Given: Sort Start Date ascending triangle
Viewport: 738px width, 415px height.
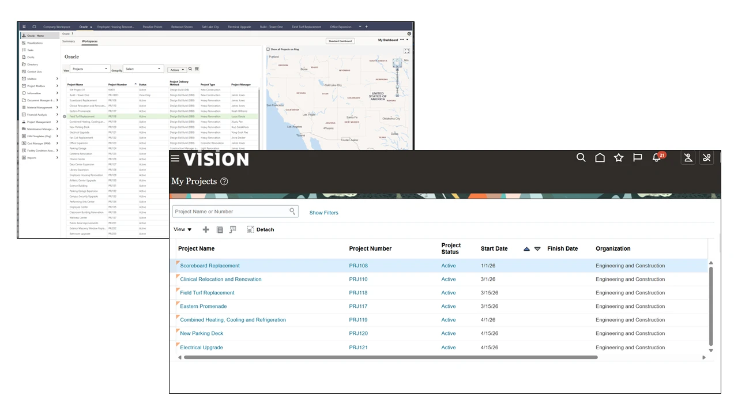Looking at the screenshot, I should click(x=526, y=249).
